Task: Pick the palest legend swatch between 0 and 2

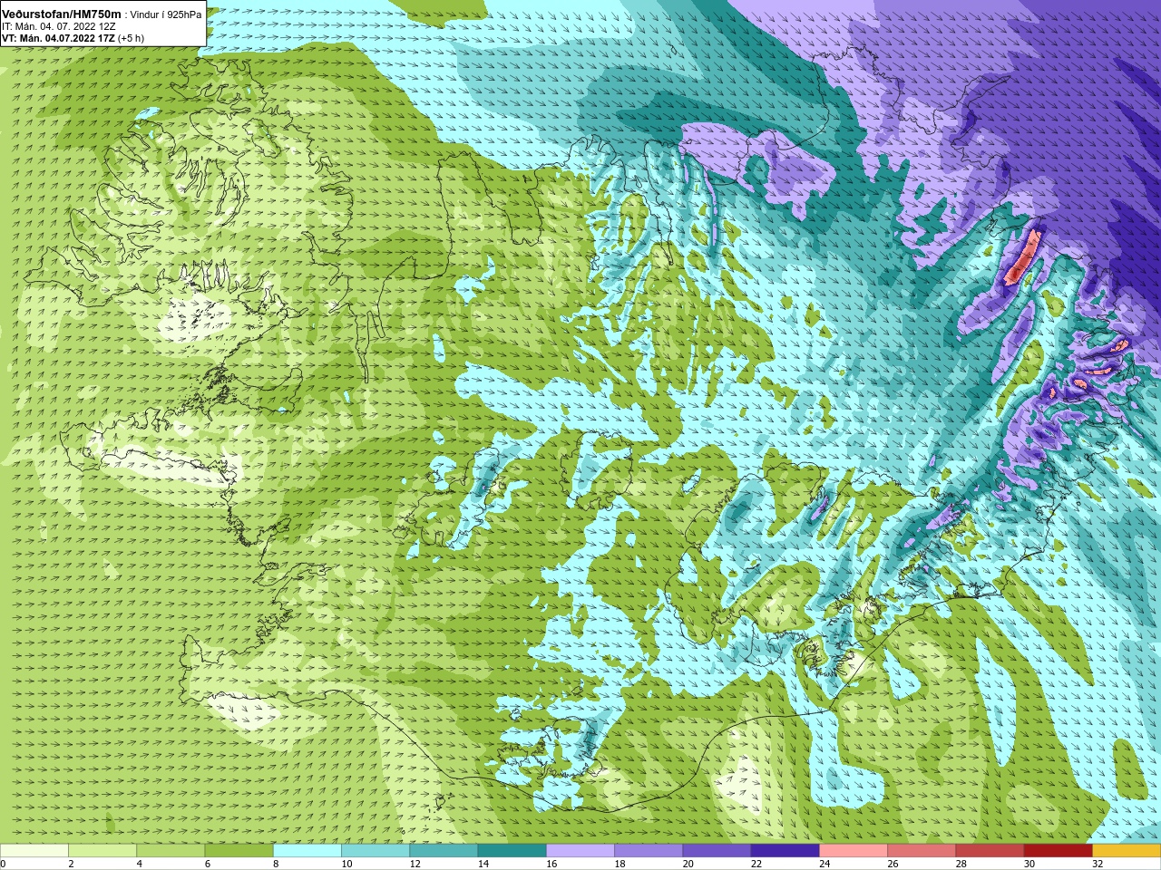Action: click(34, 851)
